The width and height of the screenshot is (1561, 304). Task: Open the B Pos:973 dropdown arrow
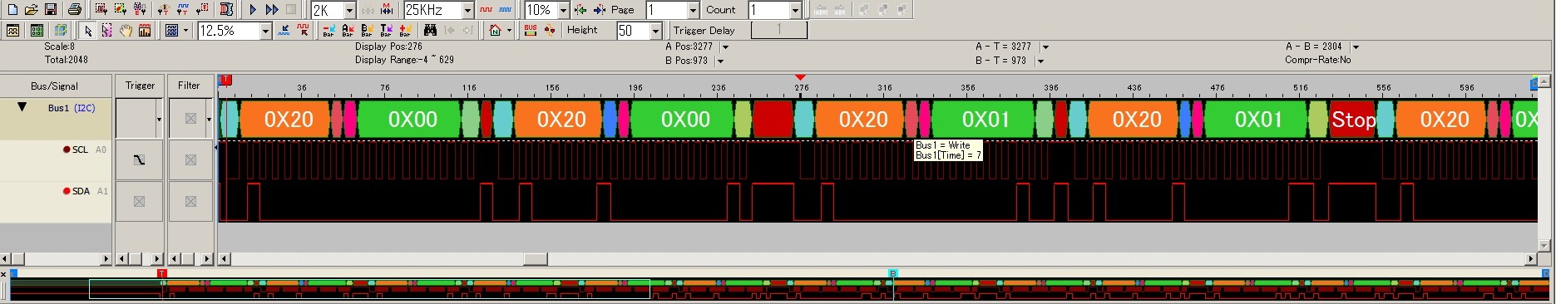pyautogui.click(x=720, y=61)
